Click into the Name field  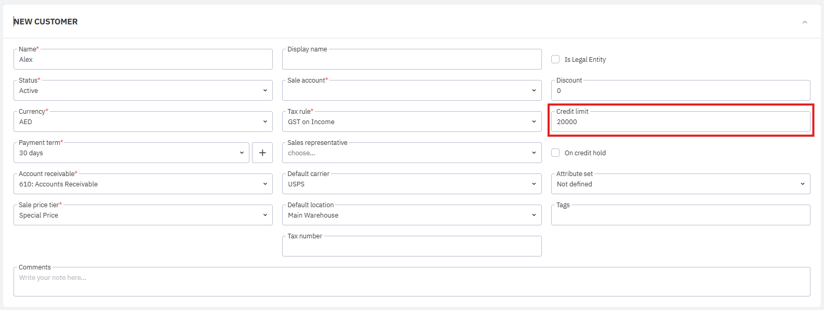click(143, 60)
